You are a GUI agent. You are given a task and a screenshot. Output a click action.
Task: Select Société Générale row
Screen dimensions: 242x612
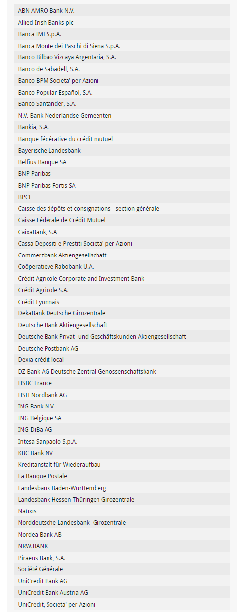(x=122, y=569)
